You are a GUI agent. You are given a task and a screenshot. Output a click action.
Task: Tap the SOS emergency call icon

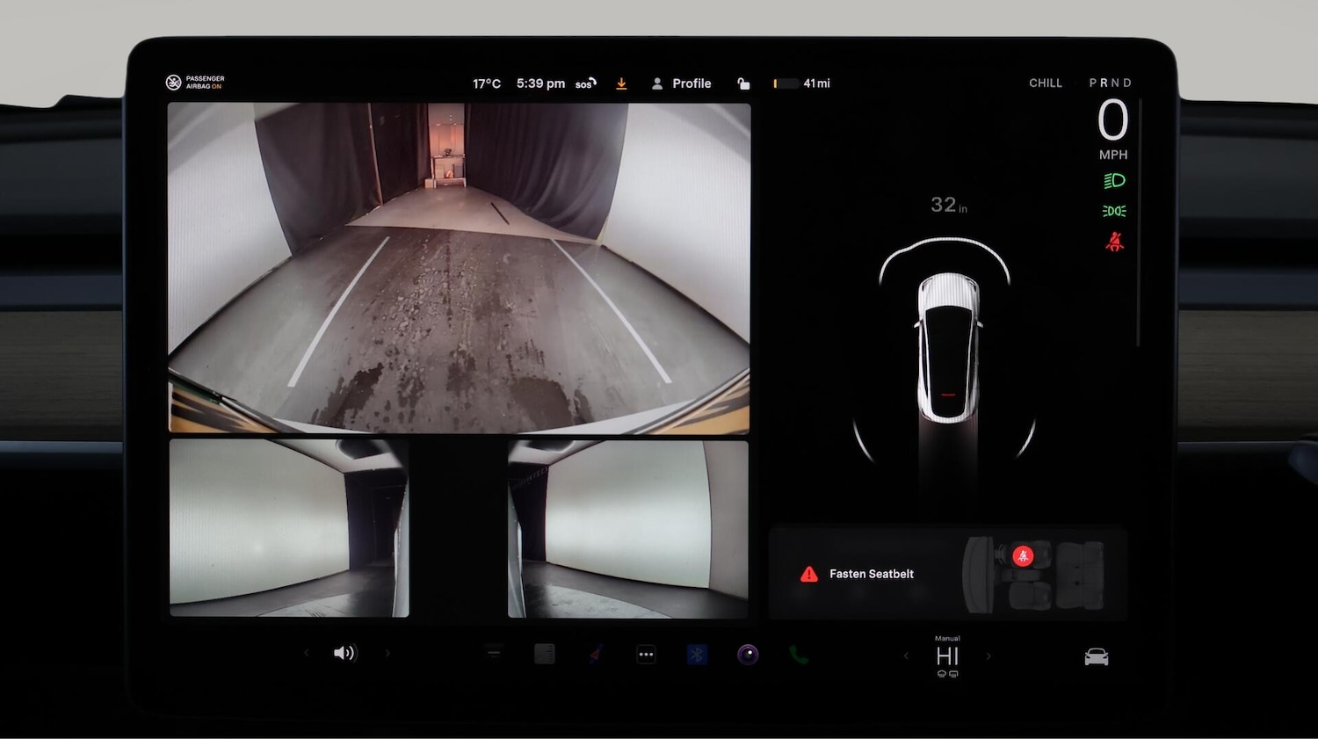pos(585,83)
